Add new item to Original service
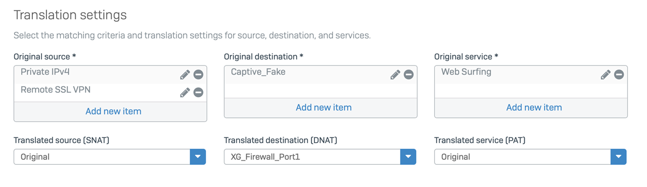 point(534,107)
